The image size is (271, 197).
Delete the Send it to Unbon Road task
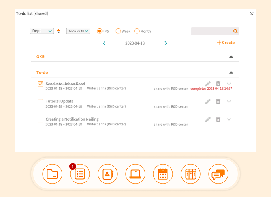[218, 84]
